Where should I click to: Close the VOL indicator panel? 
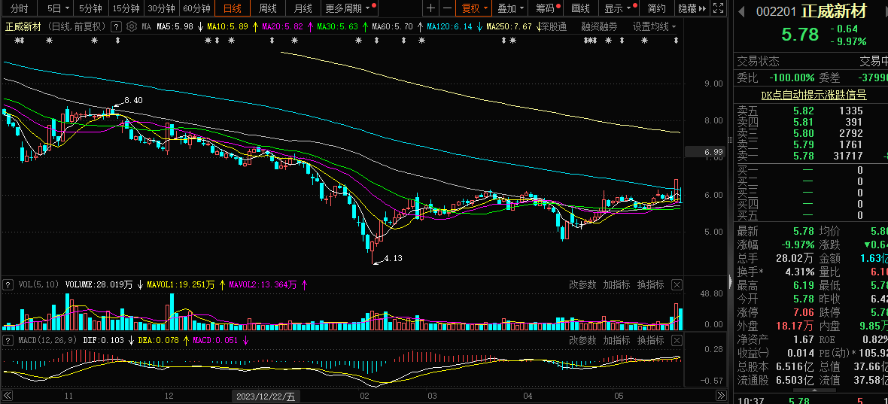click(x=677, y=284)
